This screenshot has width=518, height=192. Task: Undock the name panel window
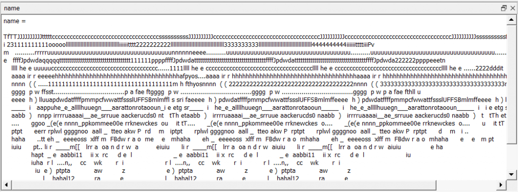[x=504, y=8]
